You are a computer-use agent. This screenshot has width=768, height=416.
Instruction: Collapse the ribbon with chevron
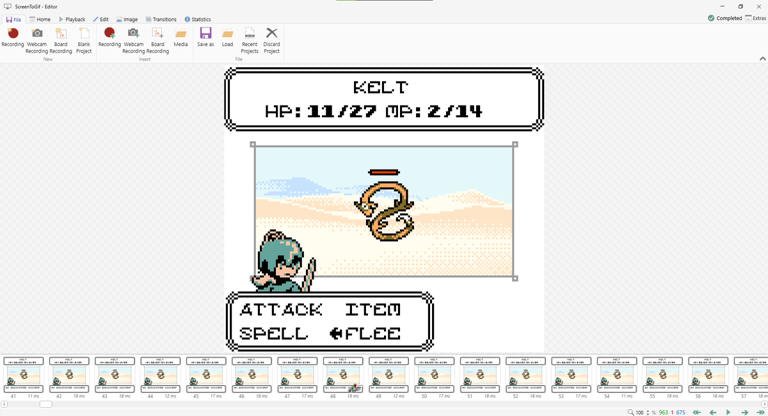(762, 58)
